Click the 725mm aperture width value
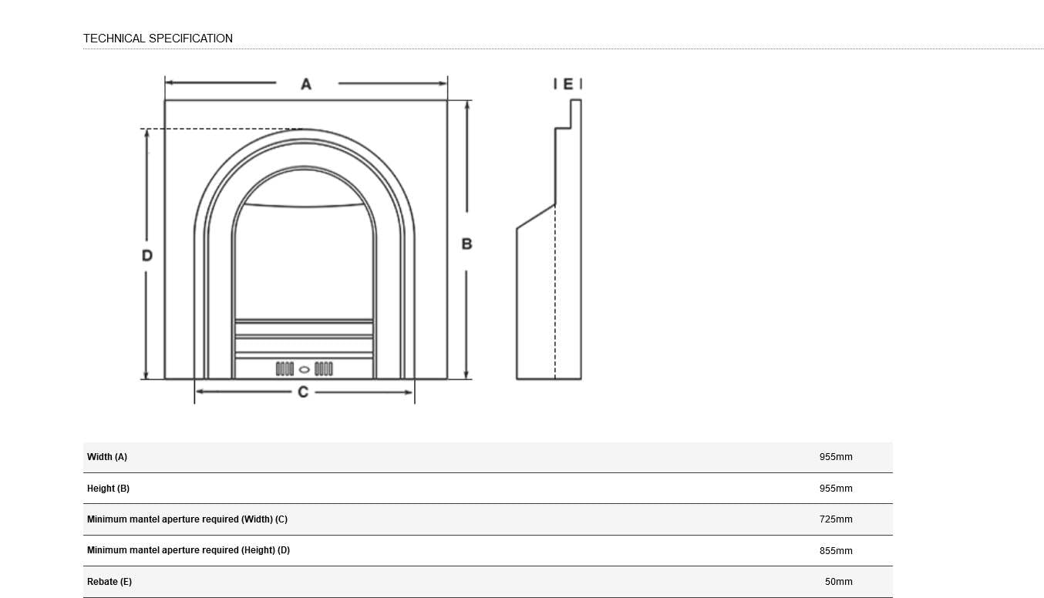1044x598 pixels. click(x=836, y=519)
